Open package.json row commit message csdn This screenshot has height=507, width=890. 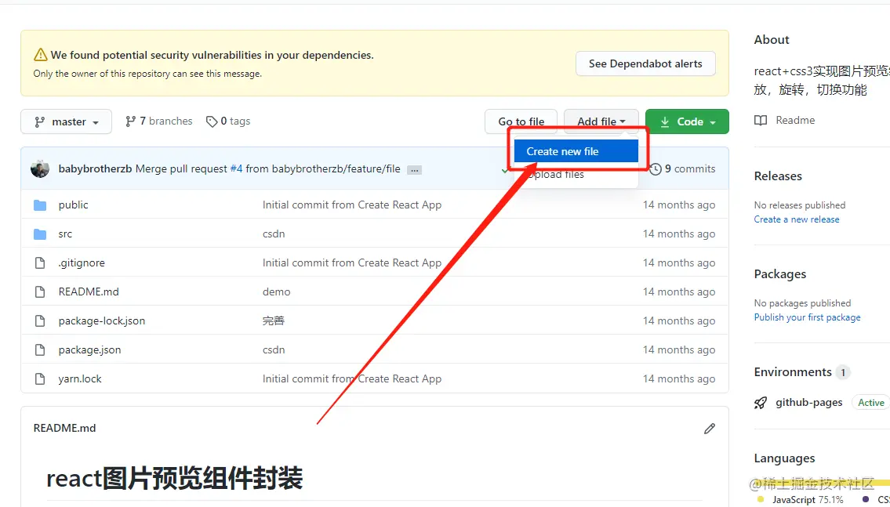[274, 350]
